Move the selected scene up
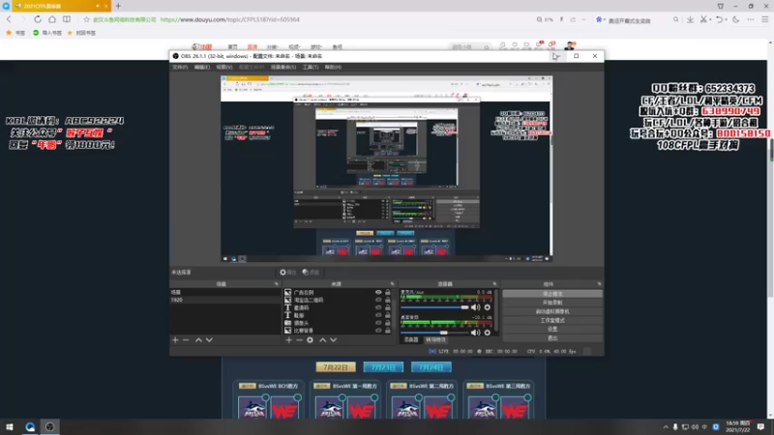The width and height of the screenshot is (774, 435). pyautogui.click(x=198, y=340)
